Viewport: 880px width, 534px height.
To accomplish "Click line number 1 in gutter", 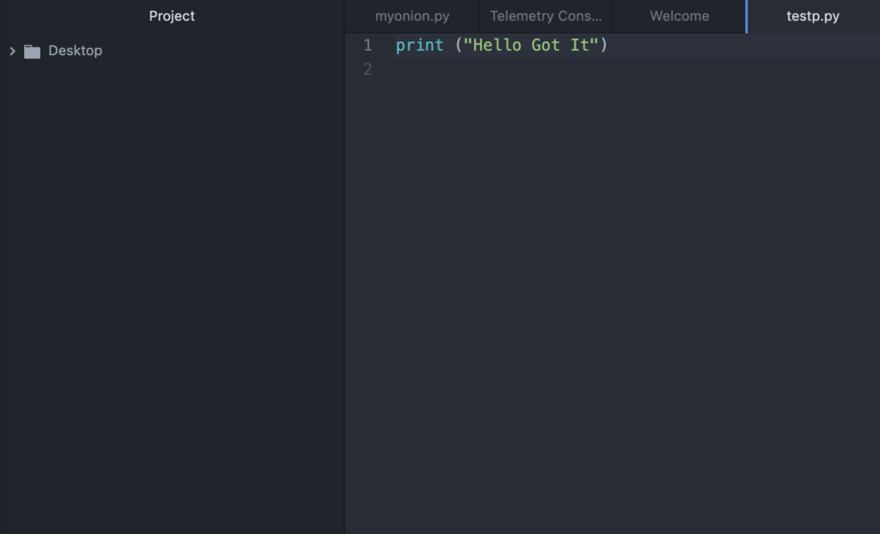I will pos(368,45).
